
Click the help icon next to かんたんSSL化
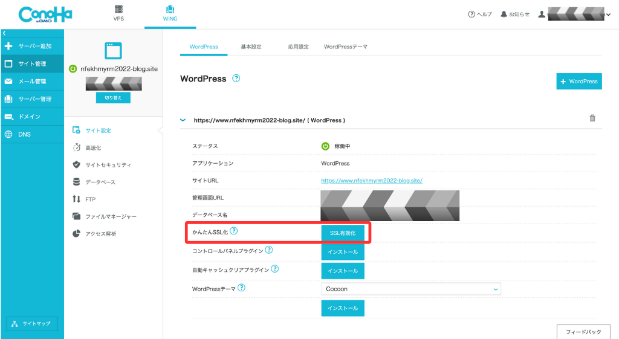(x=234, y=231)
